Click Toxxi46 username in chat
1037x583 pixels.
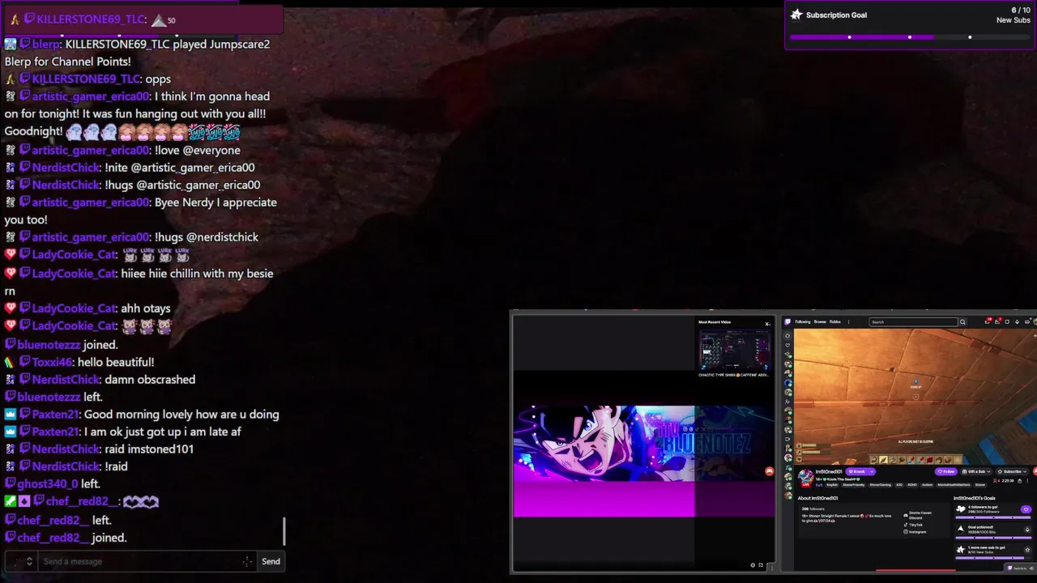click(52, 362)
